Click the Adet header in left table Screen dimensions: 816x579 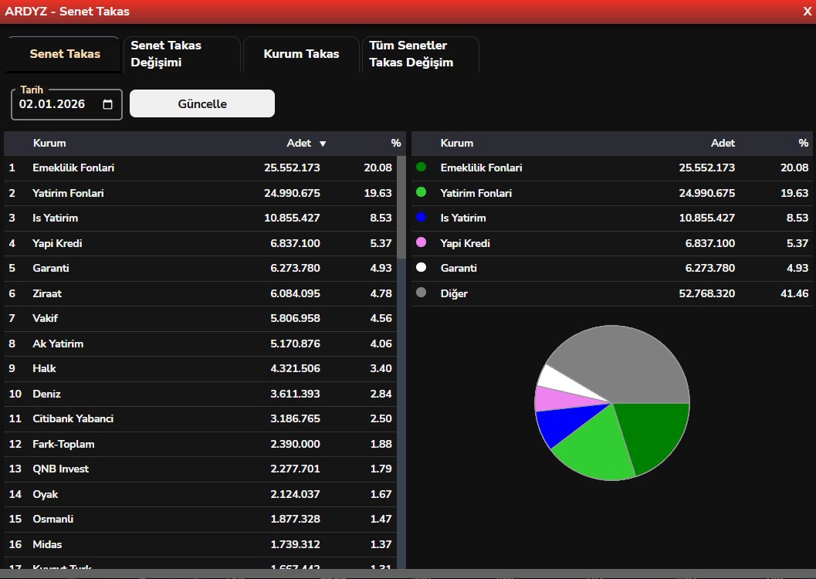click(299, 143)
